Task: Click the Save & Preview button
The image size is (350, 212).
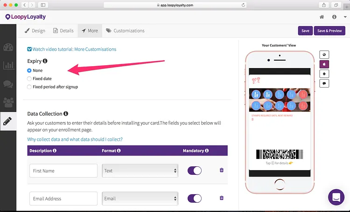Action: [x=329, y=31]
